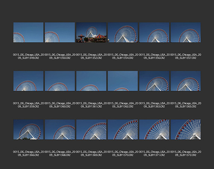Select the thumbnail for image 5L8Y1366.CR2

point(29,130)
